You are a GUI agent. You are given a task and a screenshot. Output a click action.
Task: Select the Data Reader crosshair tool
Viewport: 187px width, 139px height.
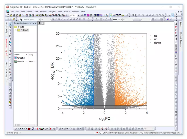pyautogui.click(x=10, y=33)
